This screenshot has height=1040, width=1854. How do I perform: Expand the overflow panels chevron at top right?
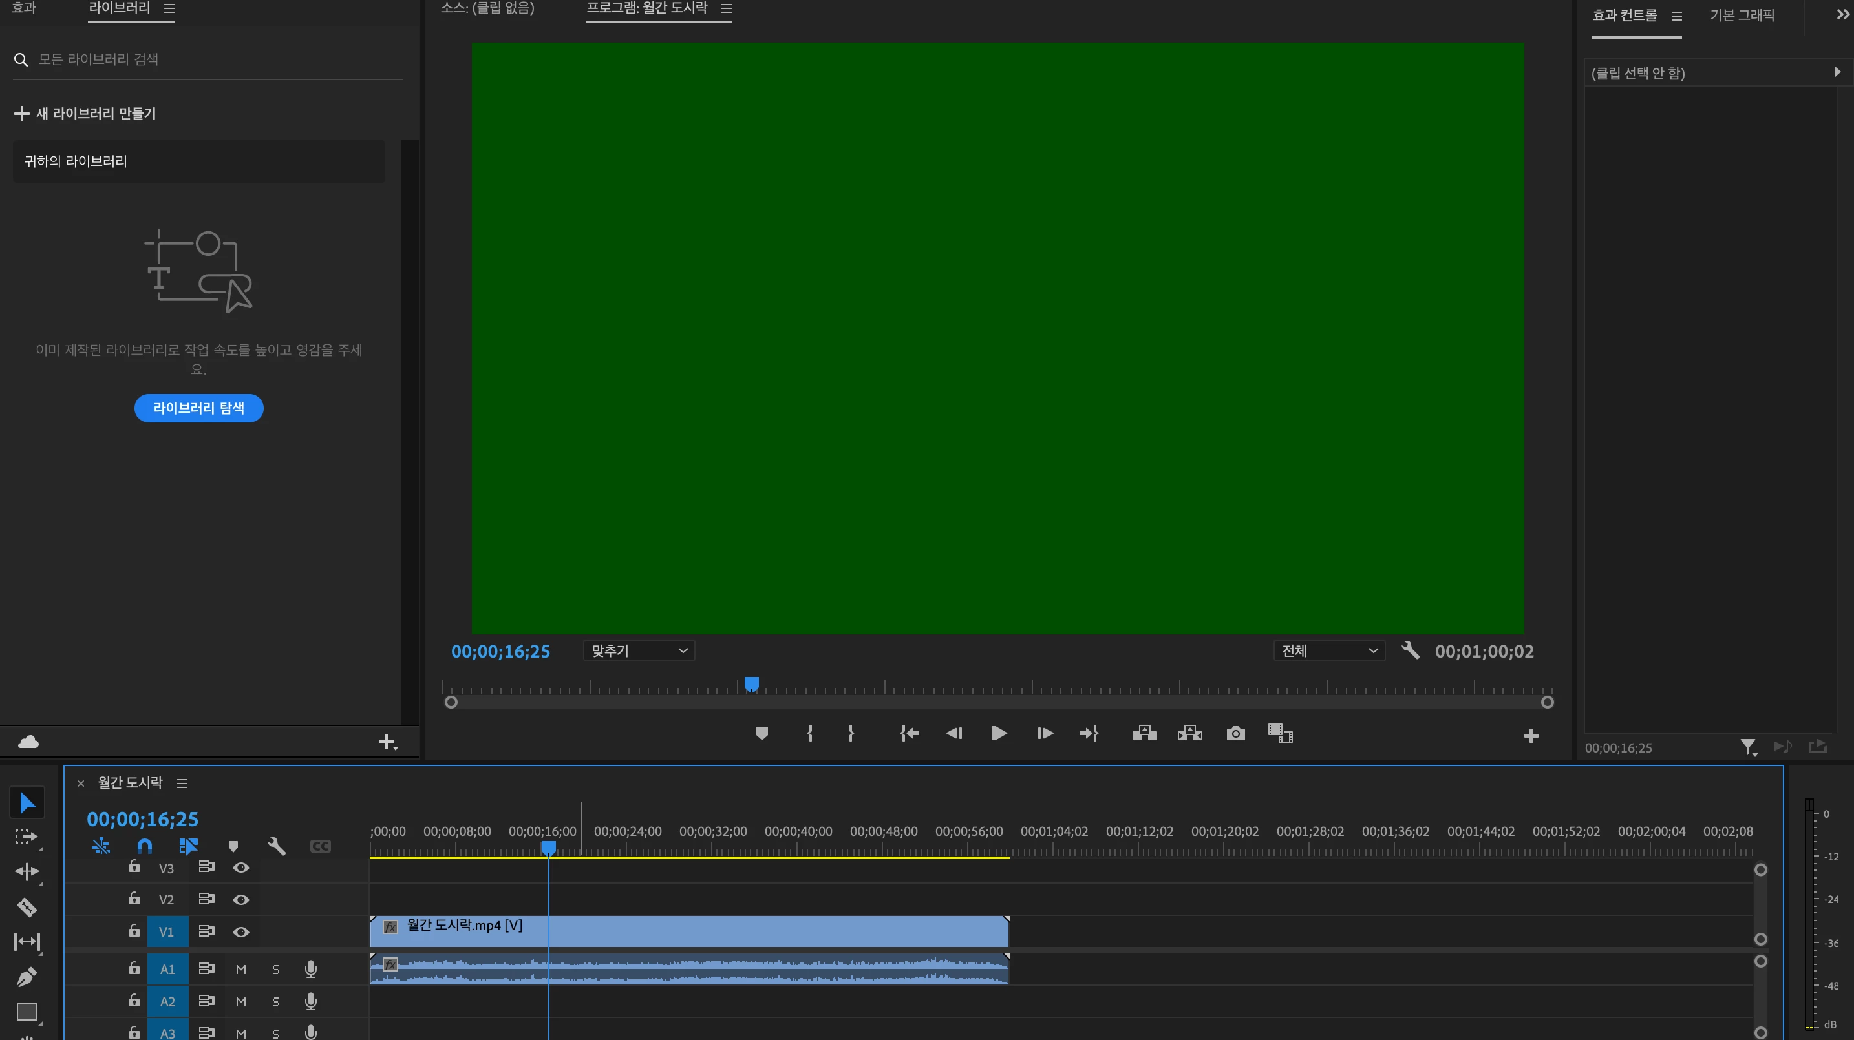[x=1842, y=14]
